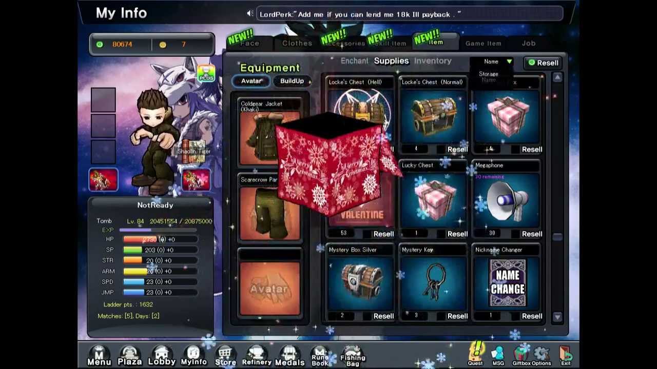Open the Inventory sub-tab
Viewport: 657px width, 369px height.
point(433,61)
